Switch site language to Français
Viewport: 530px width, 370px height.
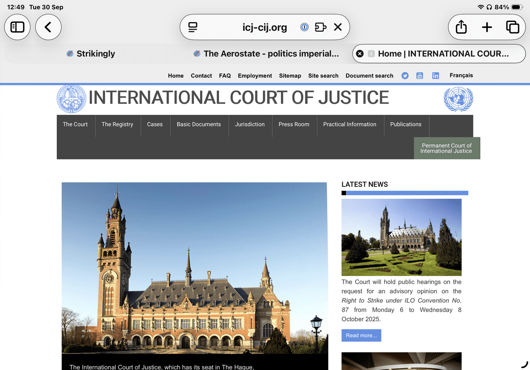pos(461,76)
